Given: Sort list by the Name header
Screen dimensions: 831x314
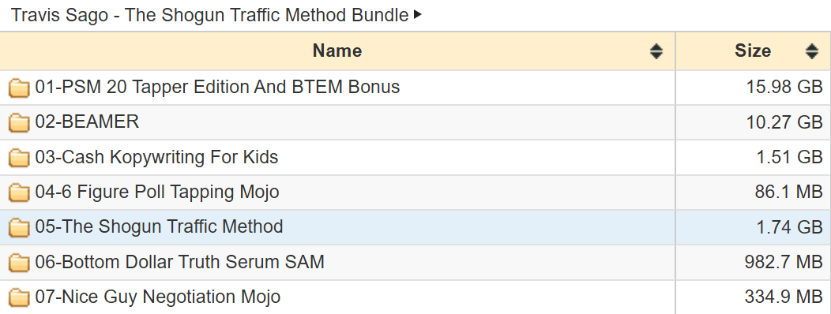Looking at the screenshot, I should [337, 50].
